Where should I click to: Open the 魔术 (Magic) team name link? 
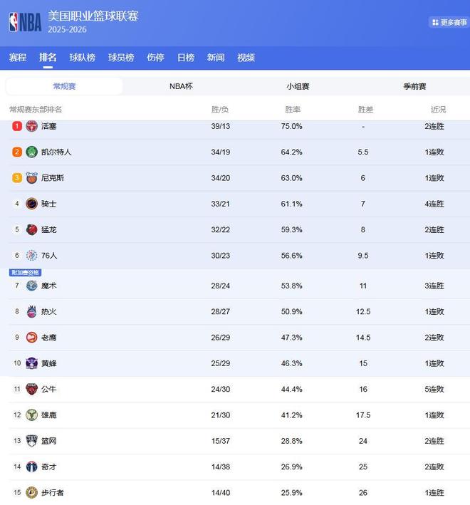(49, 286)
